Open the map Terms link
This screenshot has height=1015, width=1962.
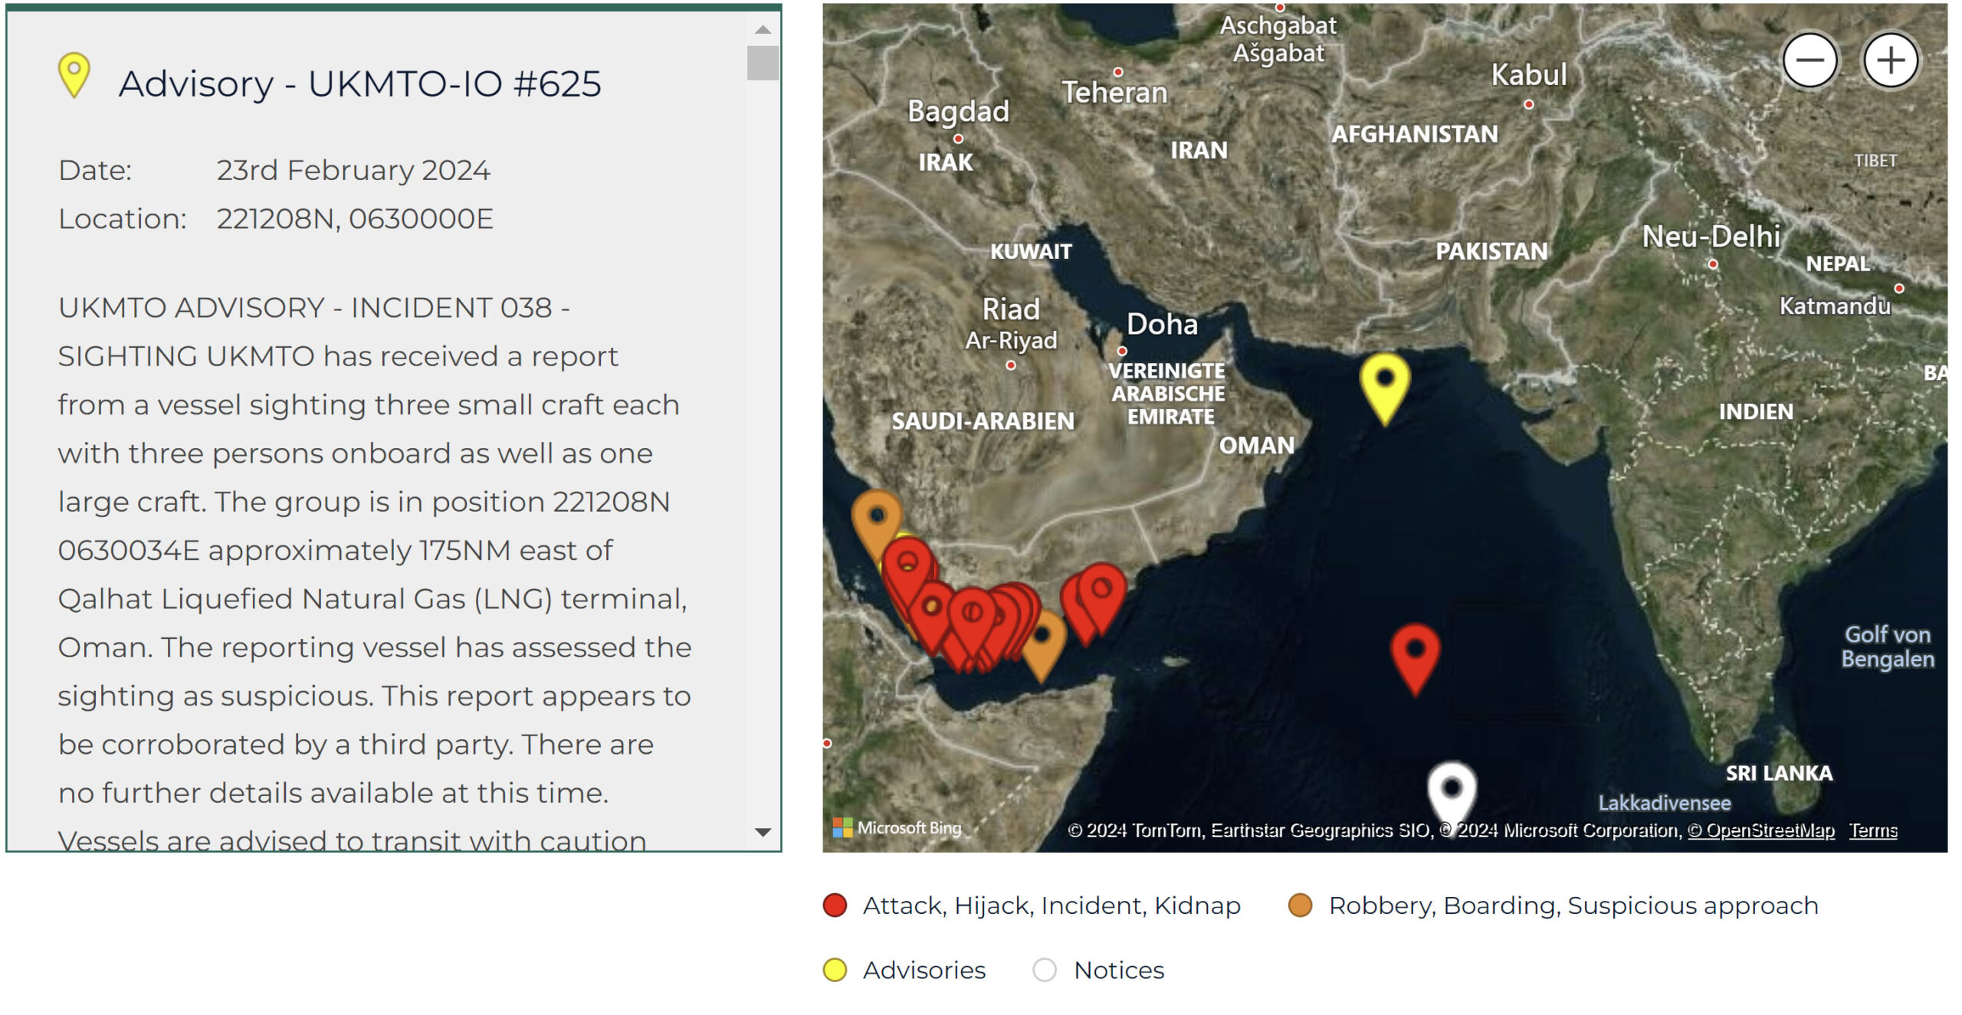[x=1872, y=830]
